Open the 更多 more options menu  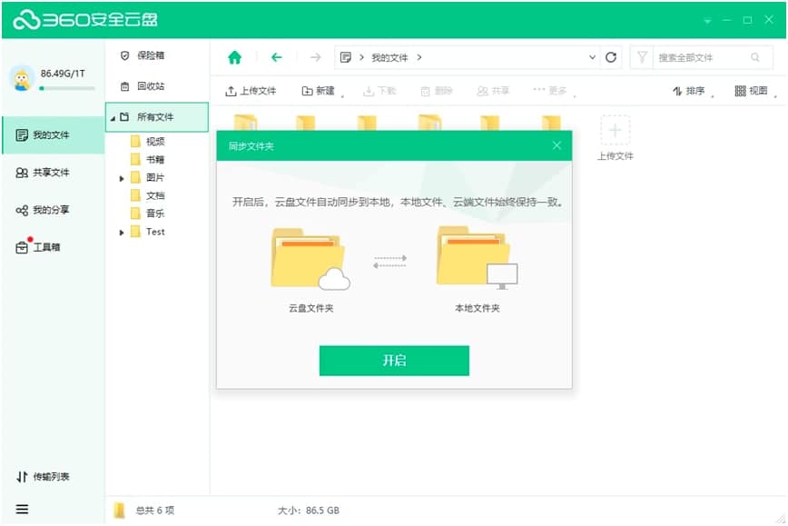(553, 91)
